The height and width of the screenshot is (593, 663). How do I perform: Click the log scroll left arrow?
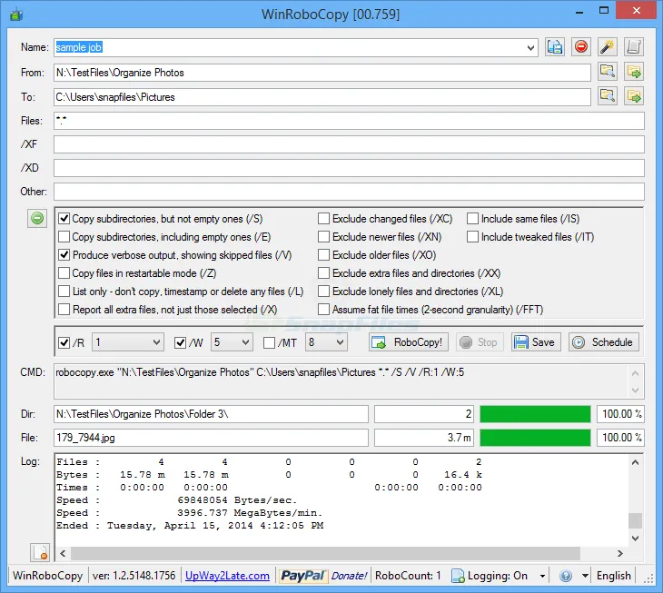[63, 553]
